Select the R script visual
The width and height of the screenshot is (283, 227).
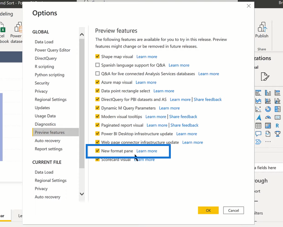[278, 125]
